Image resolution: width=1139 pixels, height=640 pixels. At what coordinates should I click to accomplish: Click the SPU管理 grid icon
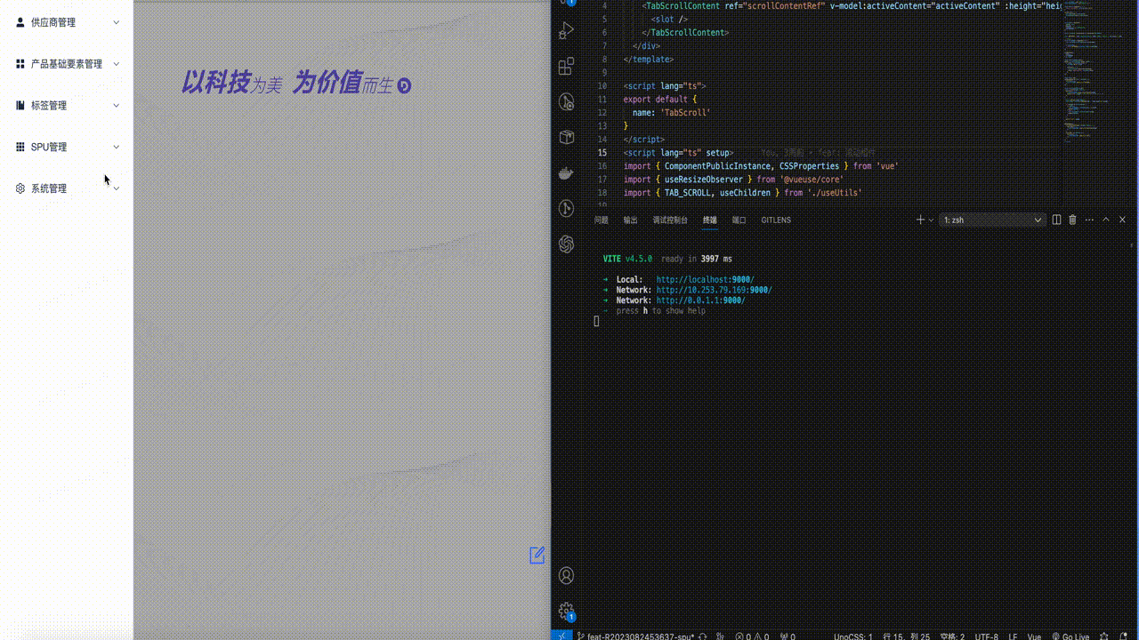point(20,147)
